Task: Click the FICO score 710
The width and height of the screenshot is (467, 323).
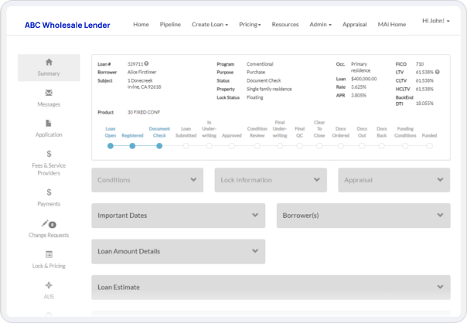Action: [420, 64]
